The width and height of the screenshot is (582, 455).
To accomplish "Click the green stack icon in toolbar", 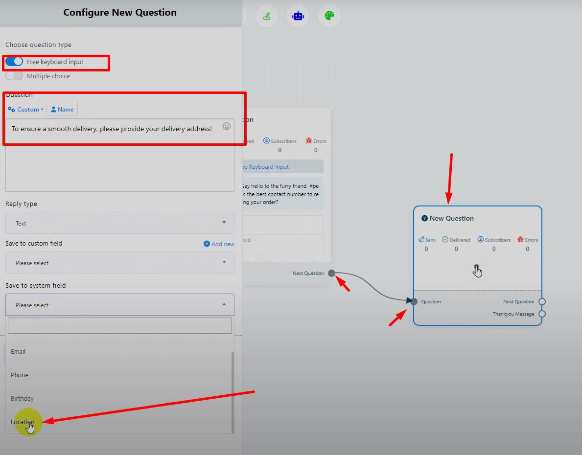I will point(267,16).
